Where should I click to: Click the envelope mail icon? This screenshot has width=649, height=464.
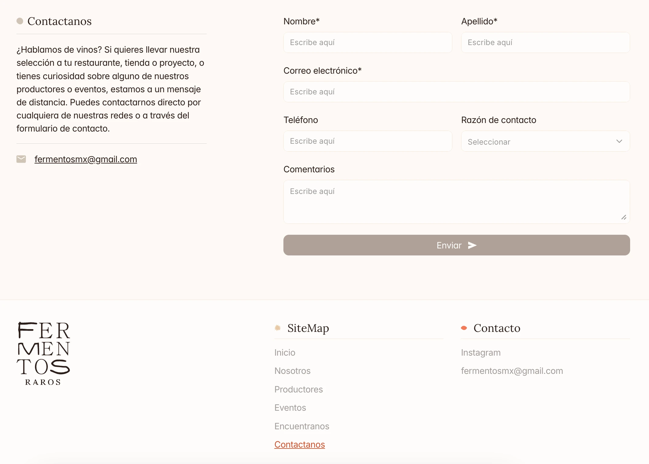point(21,159)
